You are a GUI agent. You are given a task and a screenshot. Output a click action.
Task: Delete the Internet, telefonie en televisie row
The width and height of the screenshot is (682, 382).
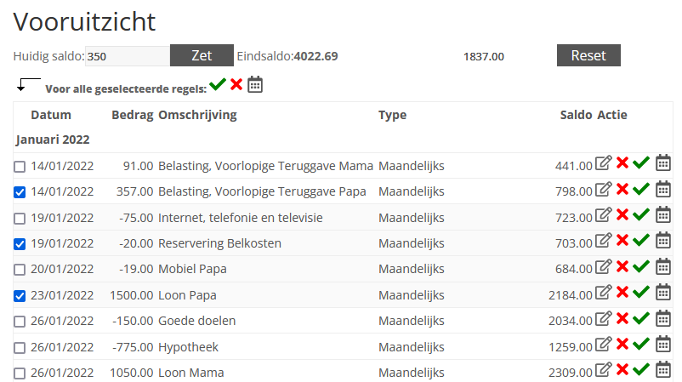(x=622, y=216)
